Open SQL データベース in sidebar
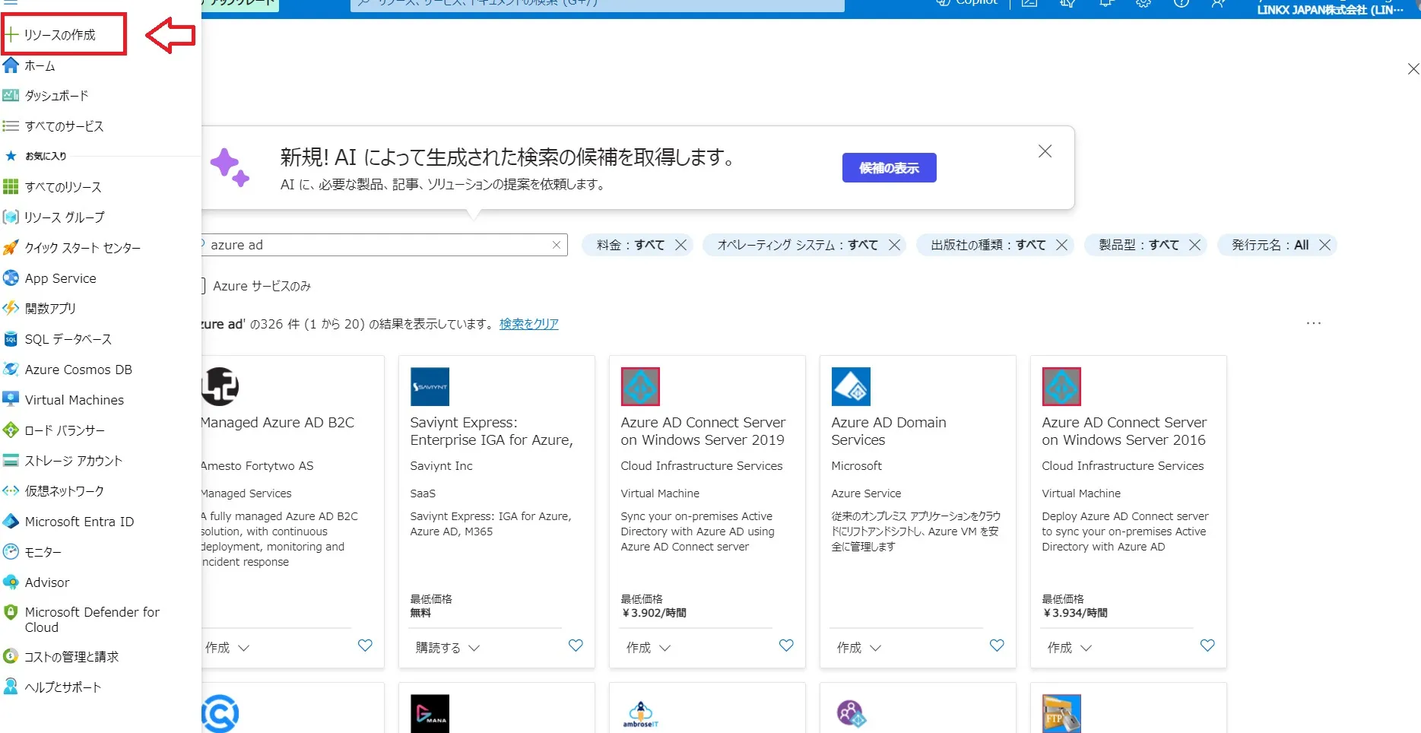The width and height of the screenshot is (1421, 733). (x=68, y=339)
